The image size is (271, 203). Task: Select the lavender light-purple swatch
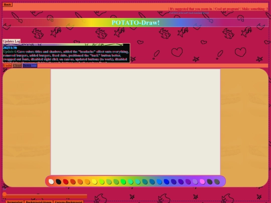click(195, 181)
